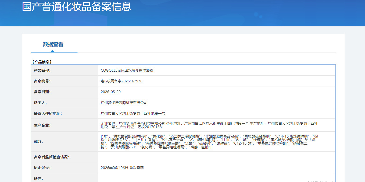365x182 pixels.
Task: Click the 成分 row label
Action: (38, 142)
